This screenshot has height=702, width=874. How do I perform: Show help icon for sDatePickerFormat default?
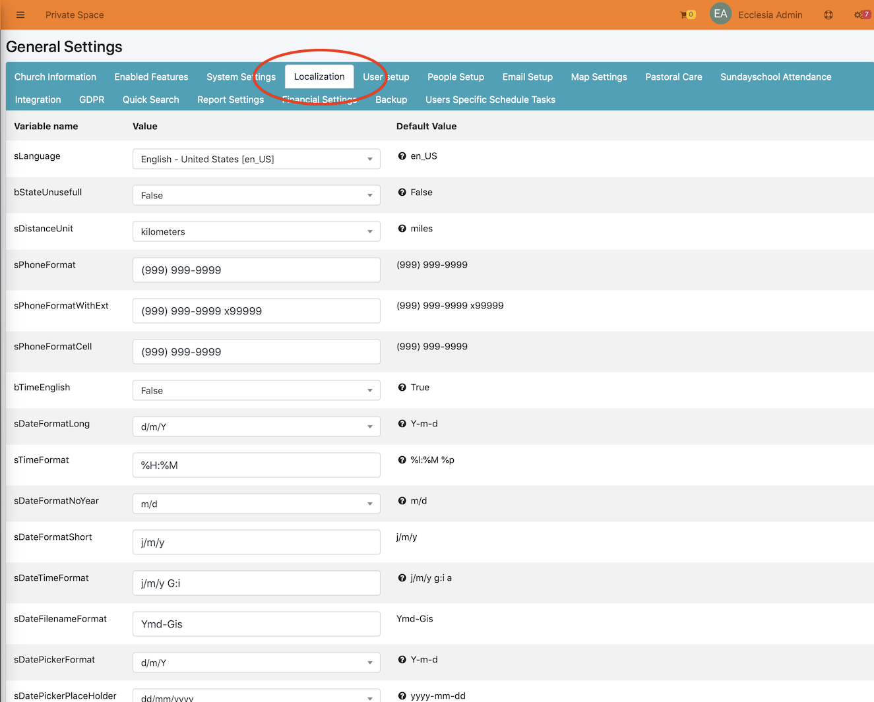402,660
